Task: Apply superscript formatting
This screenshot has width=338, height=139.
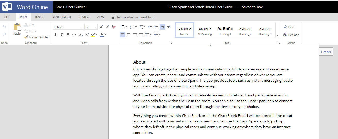Action: pyautogui.click(x=87, y=35)
